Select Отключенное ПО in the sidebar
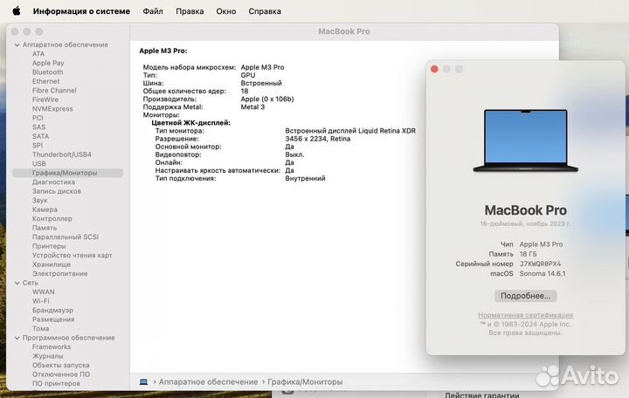Image resolution: width=629 pixels, height=398 pixels. 61,374
